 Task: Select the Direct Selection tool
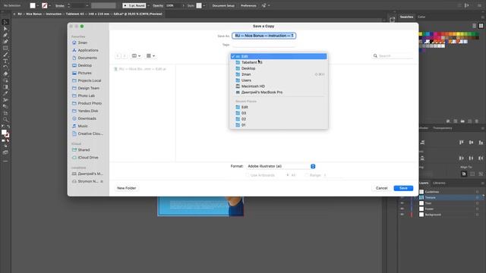5,29
